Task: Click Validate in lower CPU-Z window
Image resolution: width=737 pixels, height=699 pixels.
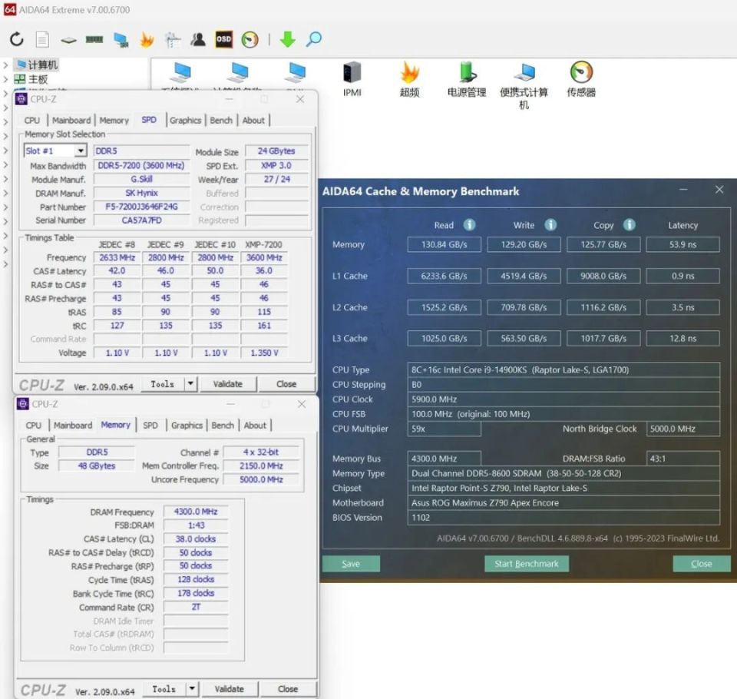Action: 230,689
